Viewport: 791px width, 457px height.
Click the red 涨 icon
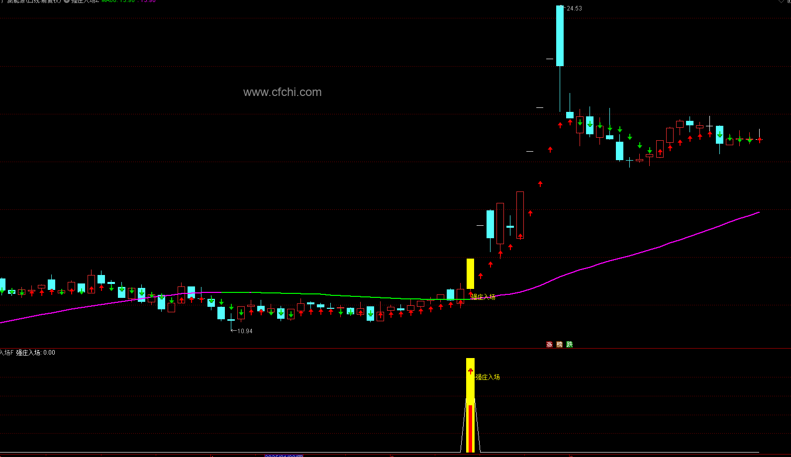pyautogui.click(x=549, y=344)
